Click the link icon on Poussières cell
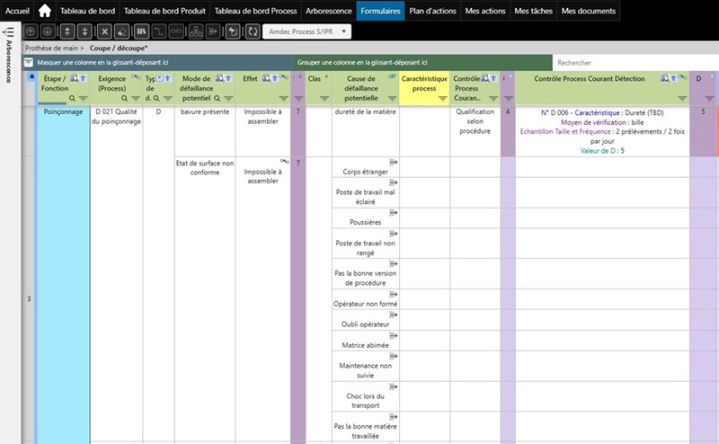719x444 pixels. 393,213
